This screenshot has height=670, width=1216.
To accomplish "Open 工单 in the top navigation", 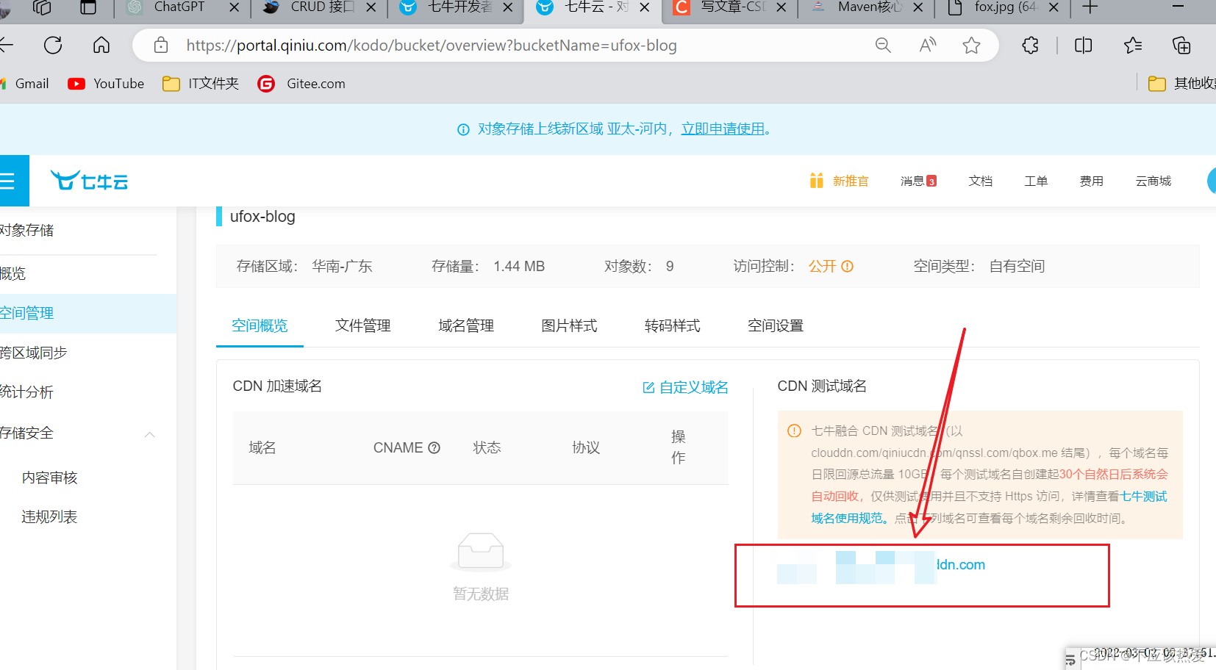I will [x=1036, y=181].
